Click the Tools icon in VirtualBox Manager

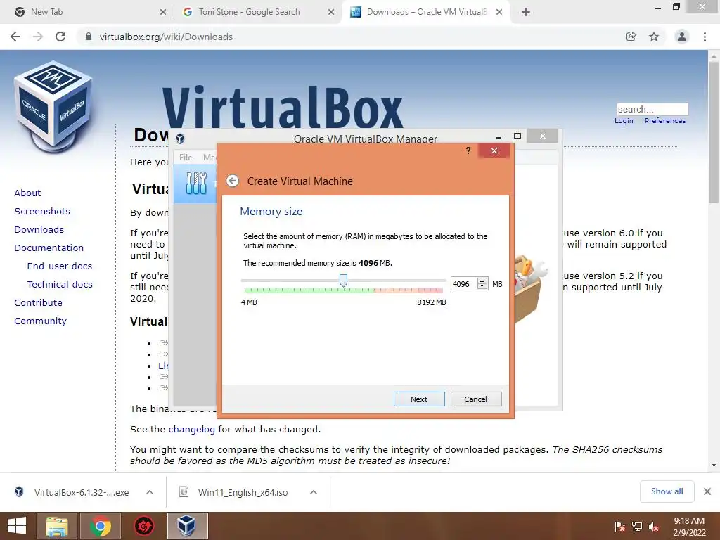pyautogui.click(x=197, y=184)
